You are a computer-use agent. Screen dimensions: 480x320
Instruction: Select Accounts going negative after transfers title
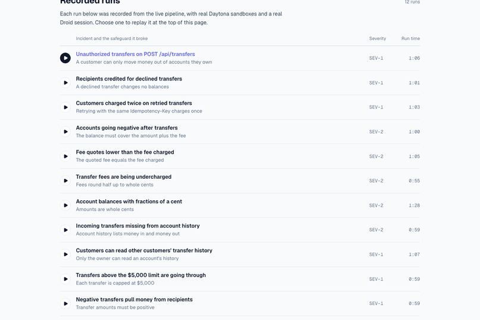127,128
